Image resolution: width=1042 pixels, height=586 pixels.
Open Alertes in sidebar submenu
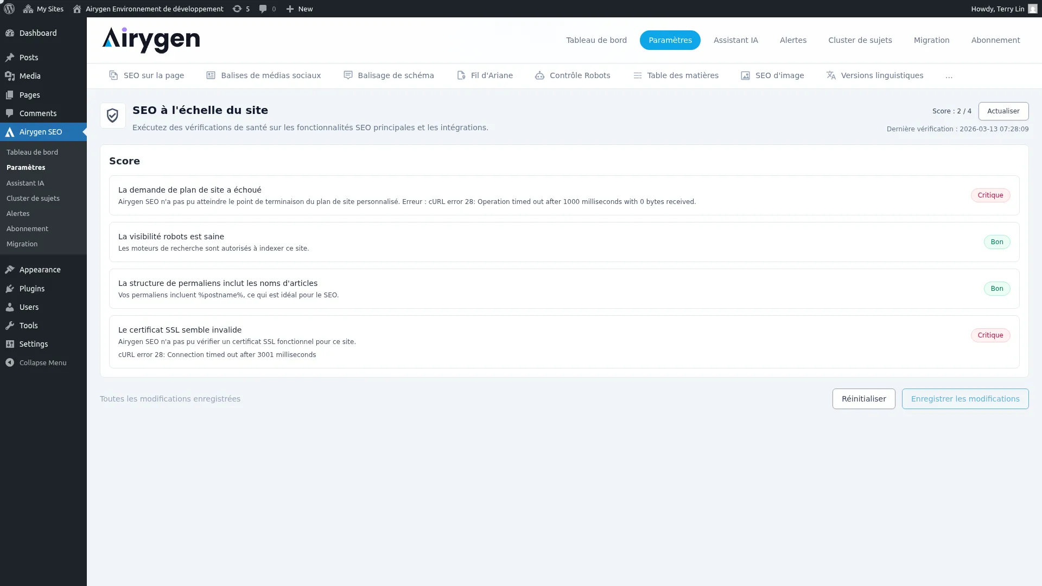pyautogui.click(x=18, y=214)
